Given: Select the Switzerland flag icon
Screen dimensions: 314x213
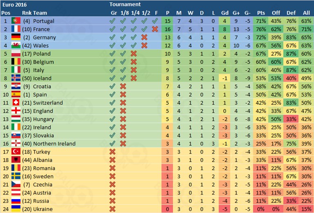Looking at the screenshot, I should [16, 103].
